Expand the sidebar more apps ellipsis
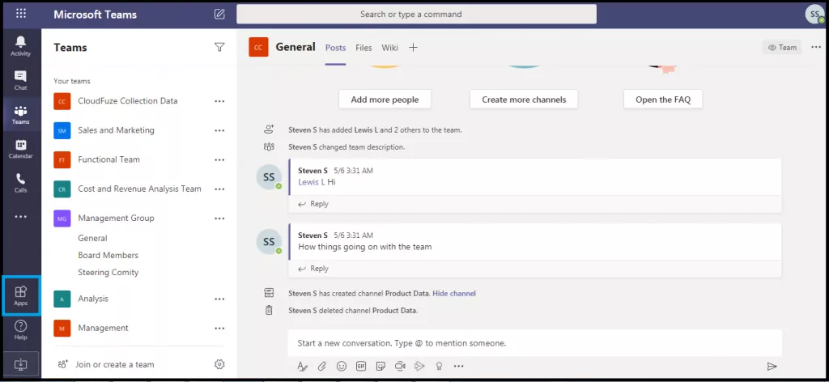This screenshot has width=829, height=382. [x=21, y=217]
